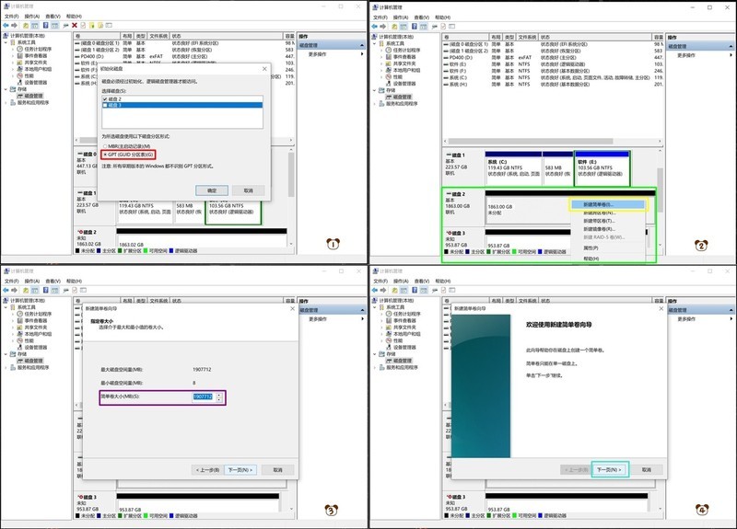Screen dimensions: 737x529
Task: Click the blue help icon in Initialize Disk window toolbar
Action: click(x=45, y=26)
